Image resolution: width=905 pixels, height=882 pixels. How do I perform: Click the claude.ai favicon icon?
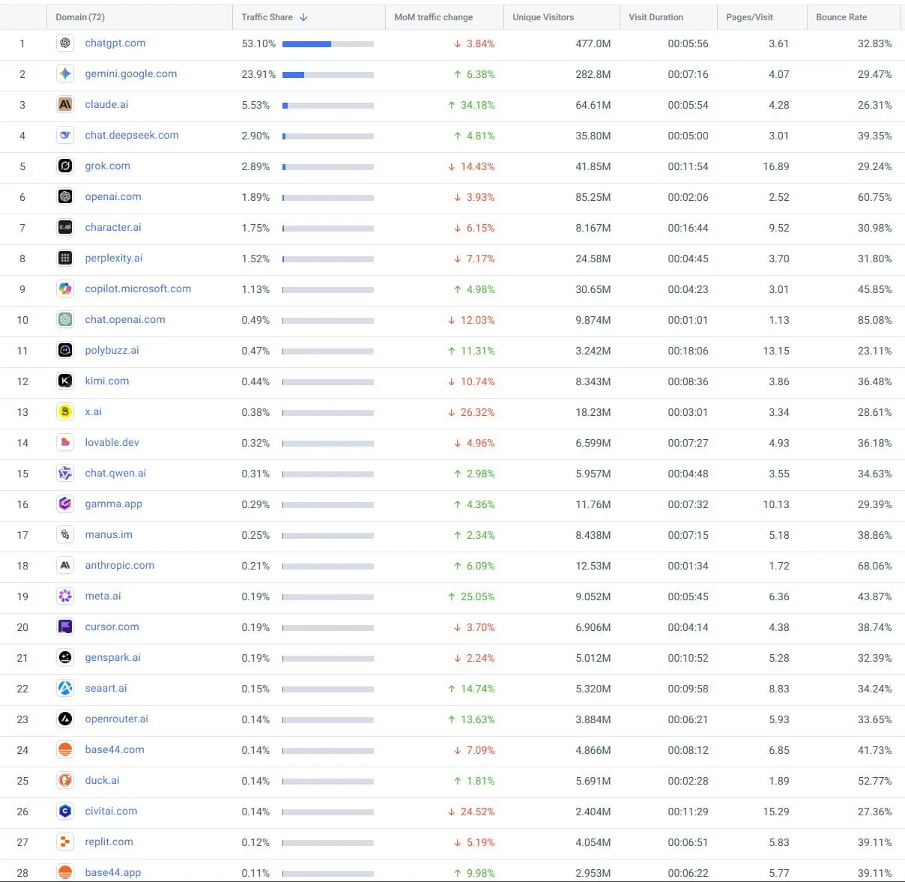pyautogui.click(x=65, y=105)
